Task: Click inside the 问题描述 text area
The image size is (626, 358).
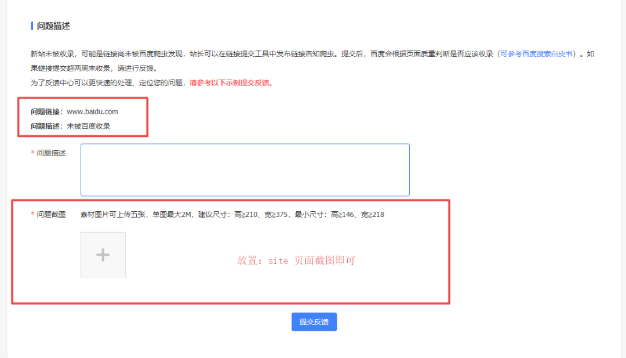Action: (245, 169)
